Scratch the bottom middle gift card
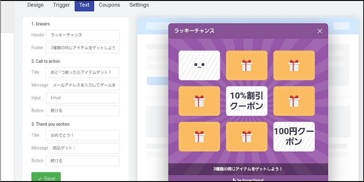Viewport: 364px width, 182px height. [x=247, y=136]
